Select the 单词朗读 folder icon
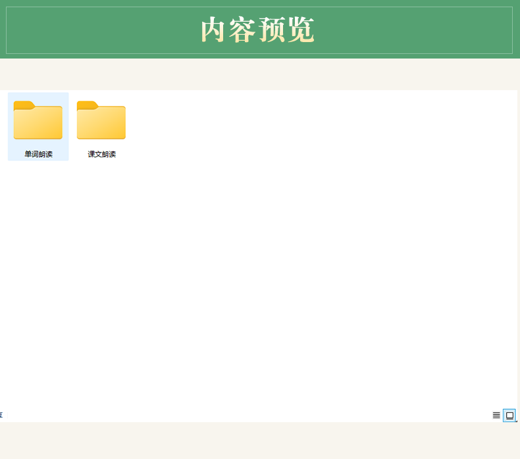The height and width of the screenshot is (459, 520). (x=38, y=120)
